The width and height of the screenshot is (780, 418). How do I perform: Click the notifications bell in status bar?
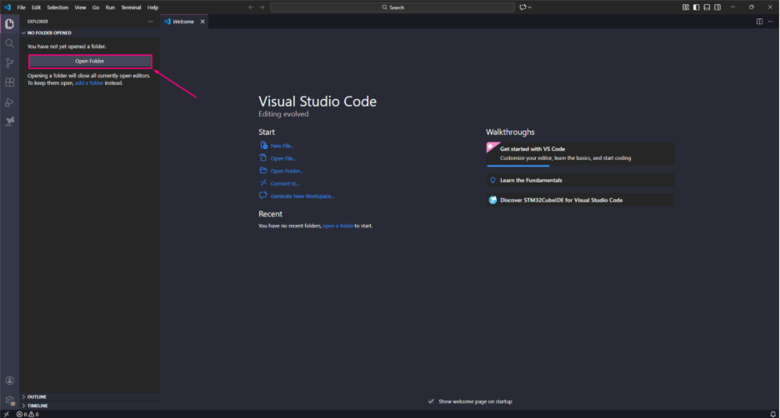772,414
